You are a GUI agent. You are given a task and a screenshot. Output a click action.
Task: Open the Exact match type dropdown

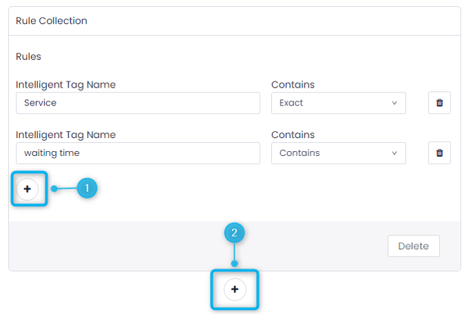(x=338, y=104)
